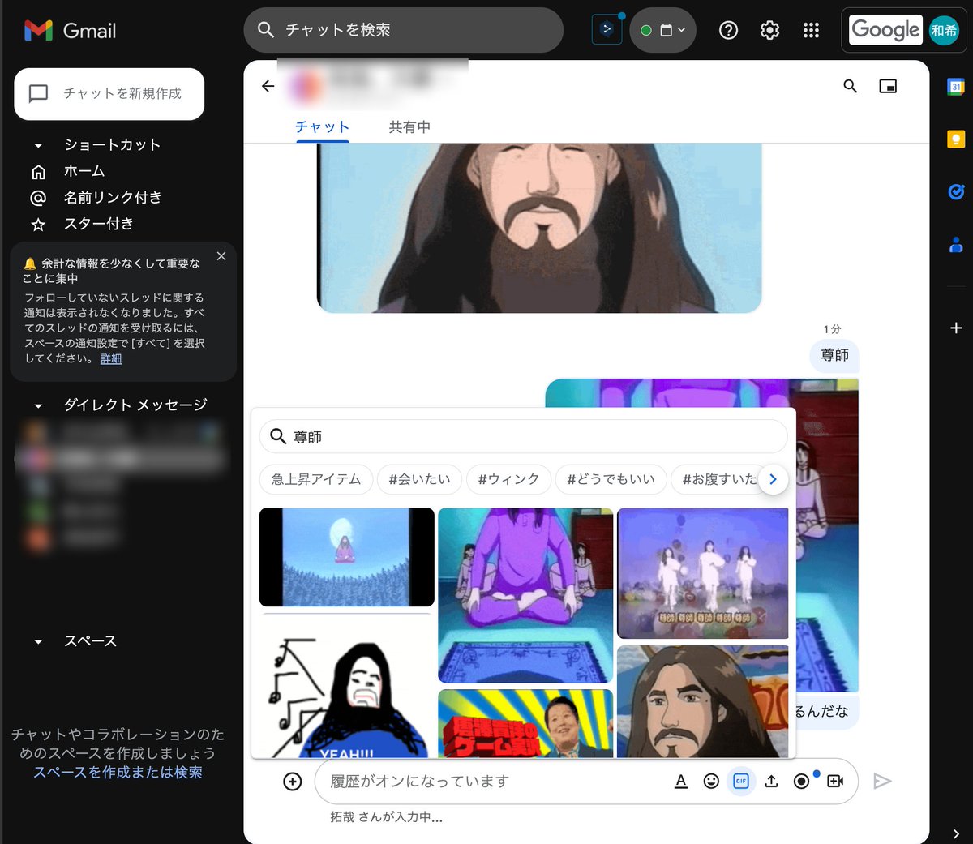Pick the yellow striped game show GIF
The image size is (973, 844).
(x=525, y=723)
